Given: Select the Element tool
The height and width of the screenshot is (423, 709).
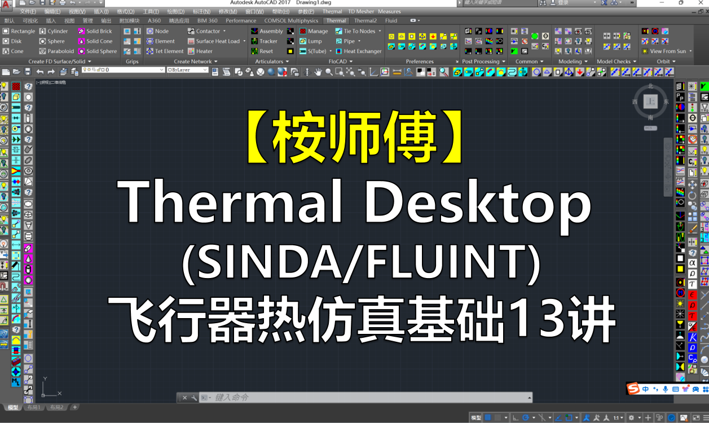Looking at the screenshot, I should tap(161, 41).
